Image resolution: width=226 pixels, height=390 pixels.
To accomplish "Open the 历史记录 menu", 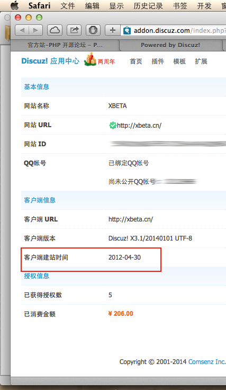I will (148, 6).
